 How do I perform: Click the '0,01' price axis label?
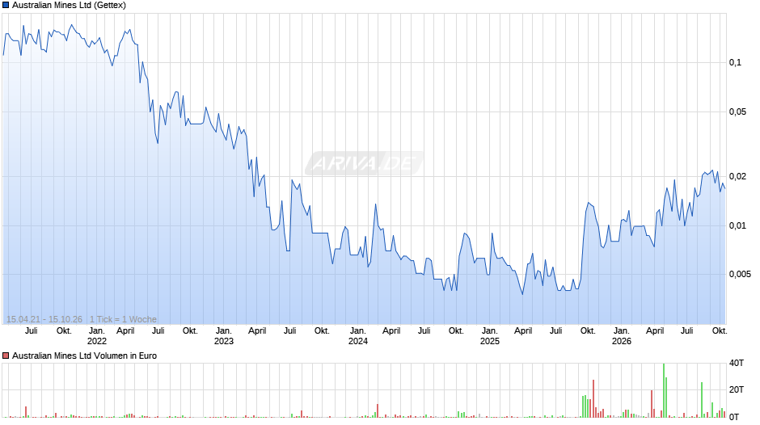[x=737, y=225]
